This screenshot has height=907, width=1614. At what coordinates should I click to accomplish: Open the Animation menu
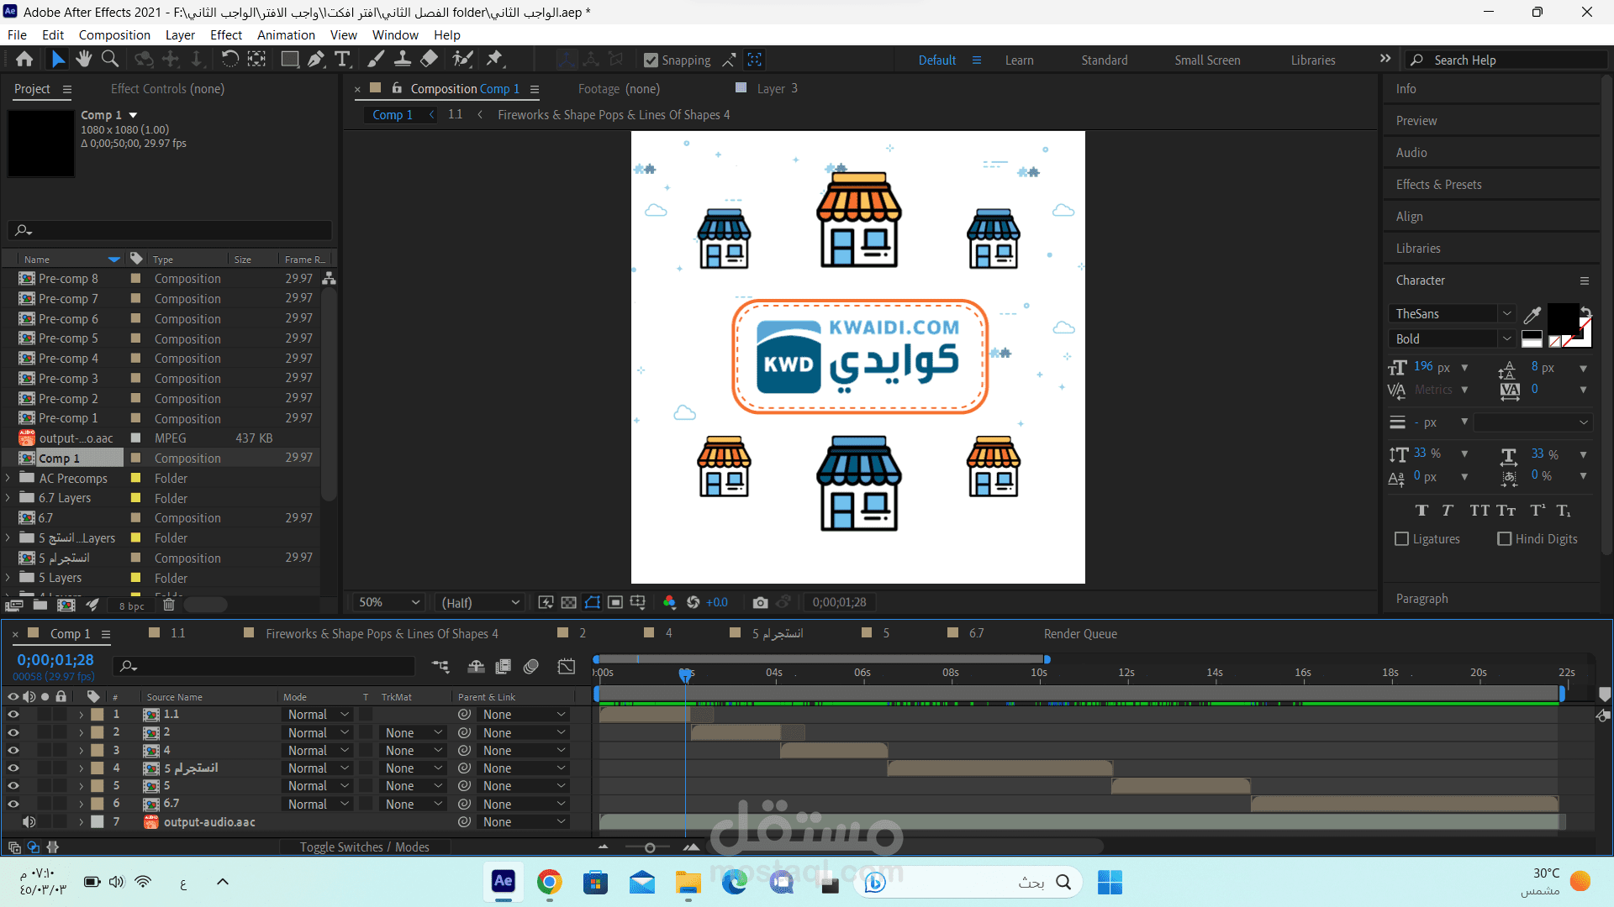point(286,35)
